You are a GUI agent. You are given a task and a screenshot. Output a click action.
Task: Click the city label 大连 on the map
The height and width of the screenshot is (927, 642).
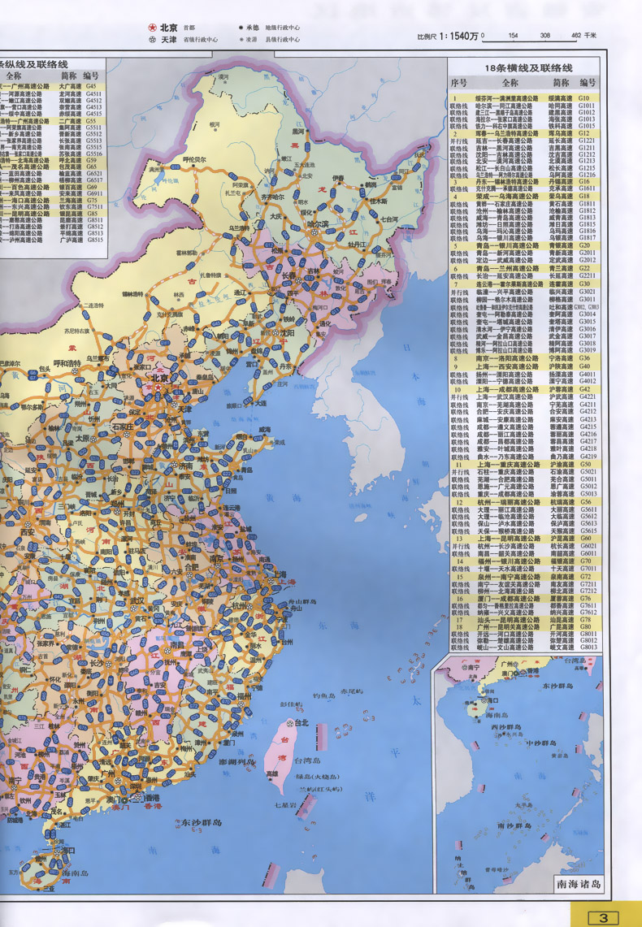[261, 403]
